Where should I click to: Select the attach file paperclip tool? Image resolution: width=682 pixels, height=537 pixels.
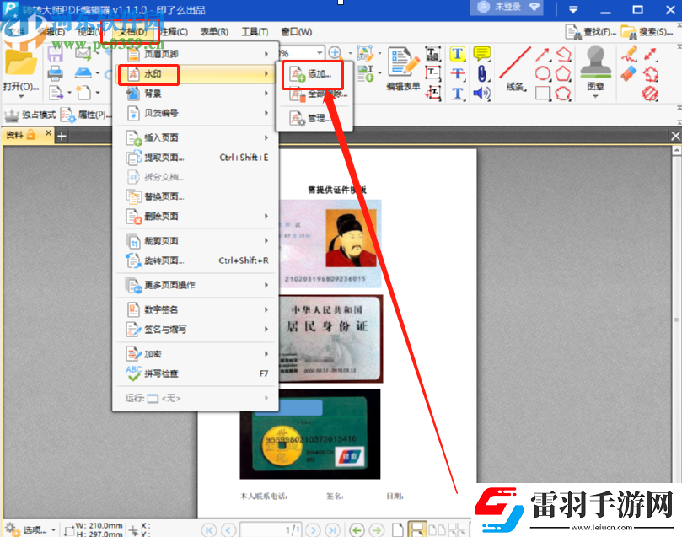pyautogui.click(x=482, y=73)
